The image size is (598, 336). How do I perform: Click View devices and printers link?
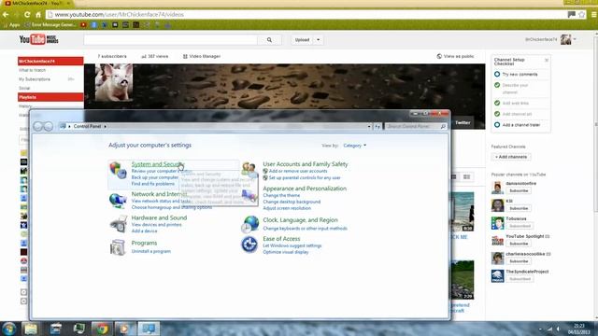tap(156, 225)
